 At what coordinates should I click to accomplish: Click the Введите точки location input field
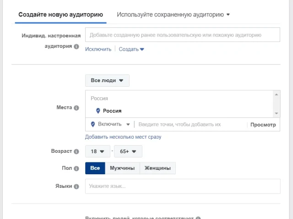tap(190, 125)
